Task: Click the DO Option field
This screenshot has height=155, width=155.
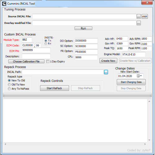Action: tap(86, 41)
